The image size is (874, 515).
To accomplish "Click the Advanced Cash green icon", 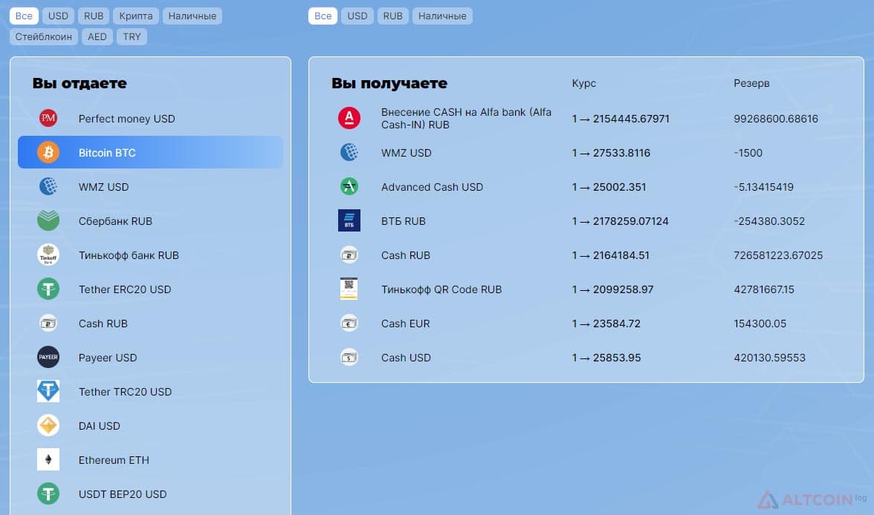I will 349,186.
